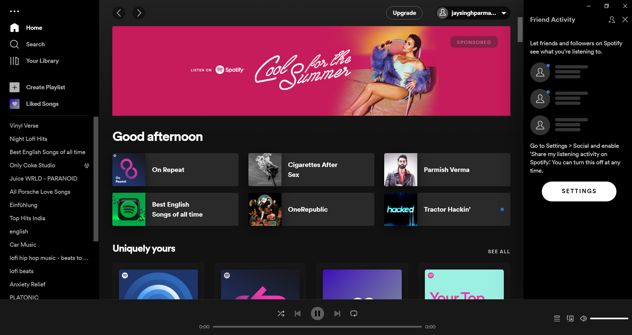Open the add friends icon in Friend Activity

(612, 20)
